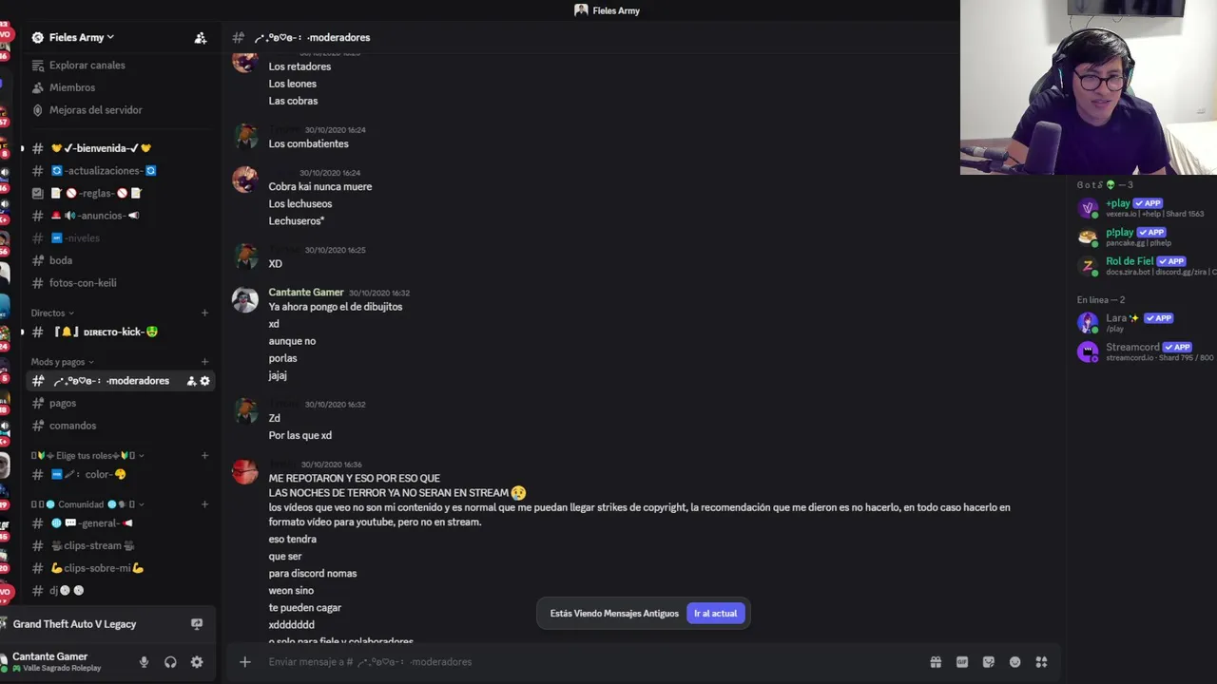The width and height of the screenshot is (1217, 684).
Task: Open the pagos channel
Action: point(63,404)
